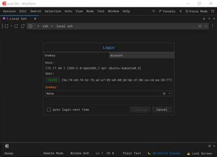Click Ch 0 status entry
This screenshot has height=157, width=217.
[x=110, y=153]
